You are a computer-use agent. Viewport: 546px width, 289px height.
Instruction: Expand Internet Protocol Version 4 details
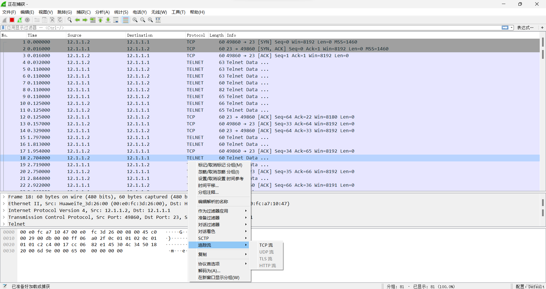4,210
